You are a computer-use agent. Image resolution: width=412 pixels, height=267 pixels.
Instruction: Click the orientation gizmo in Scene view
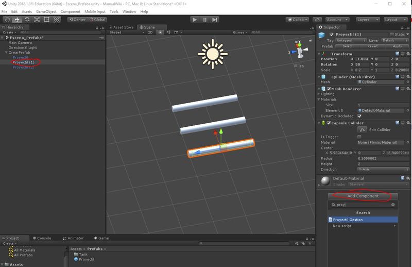click(x=299, y=50)
